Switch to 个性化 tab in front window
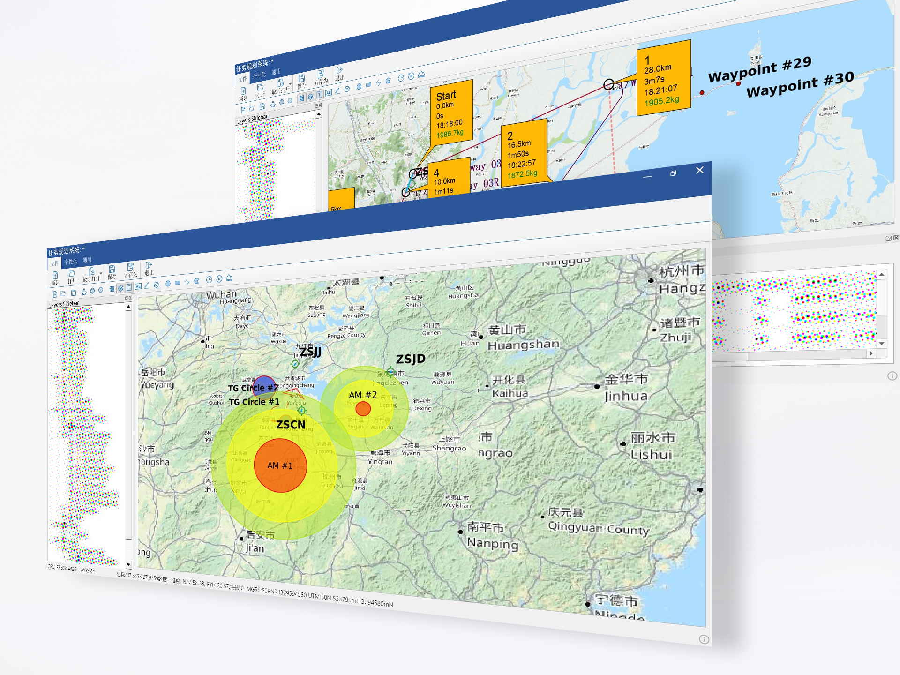This screenshot has width=900, height=675. pos(71,262)
